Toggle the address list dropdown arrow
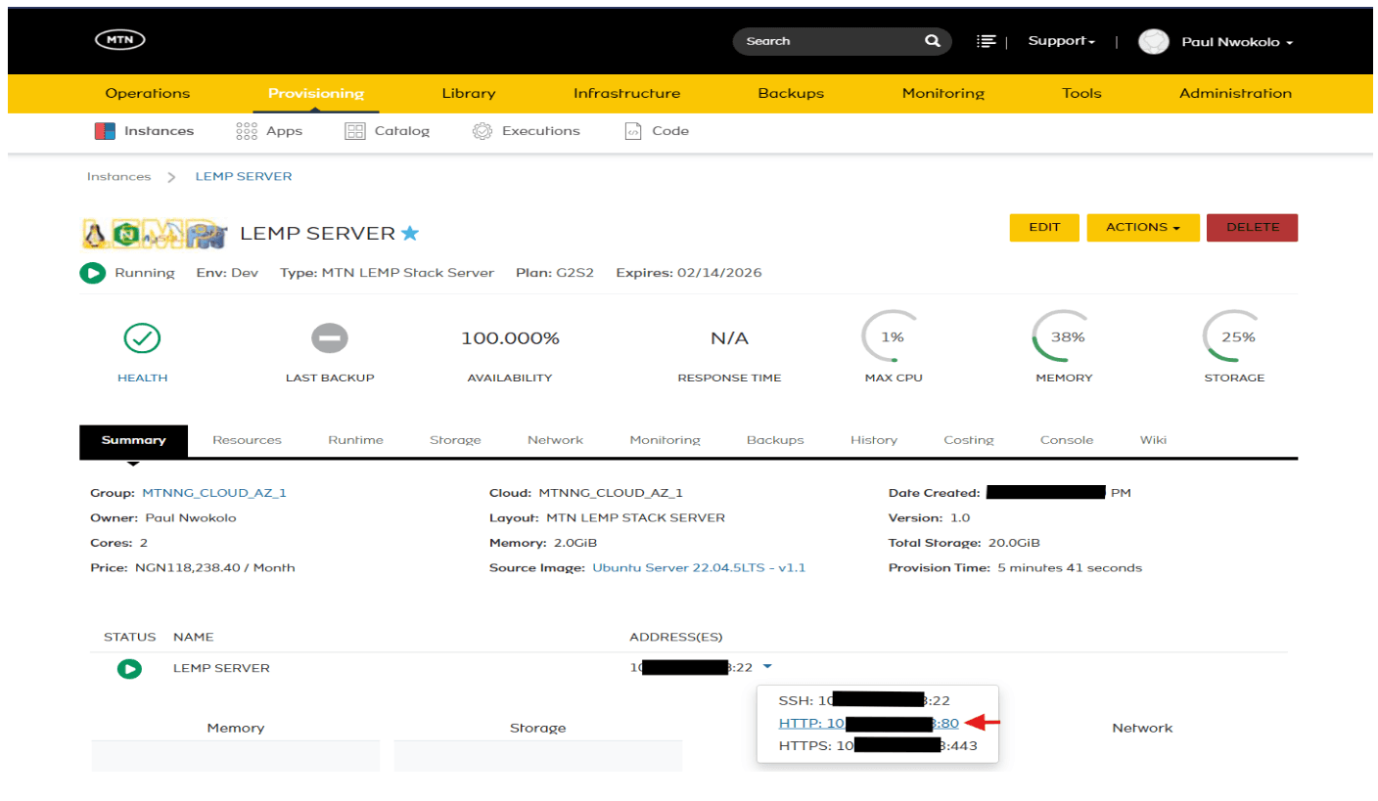 (766, 667)
